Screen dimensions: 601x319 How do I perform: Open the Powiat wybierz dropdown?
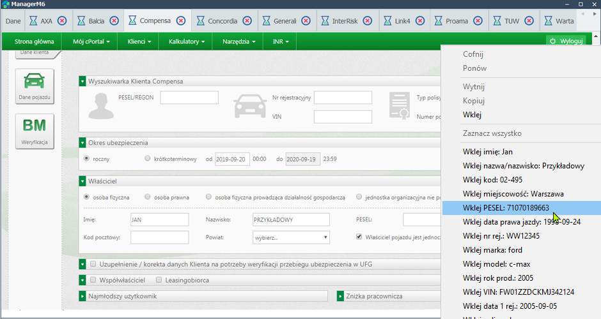(x=291, y=237)
